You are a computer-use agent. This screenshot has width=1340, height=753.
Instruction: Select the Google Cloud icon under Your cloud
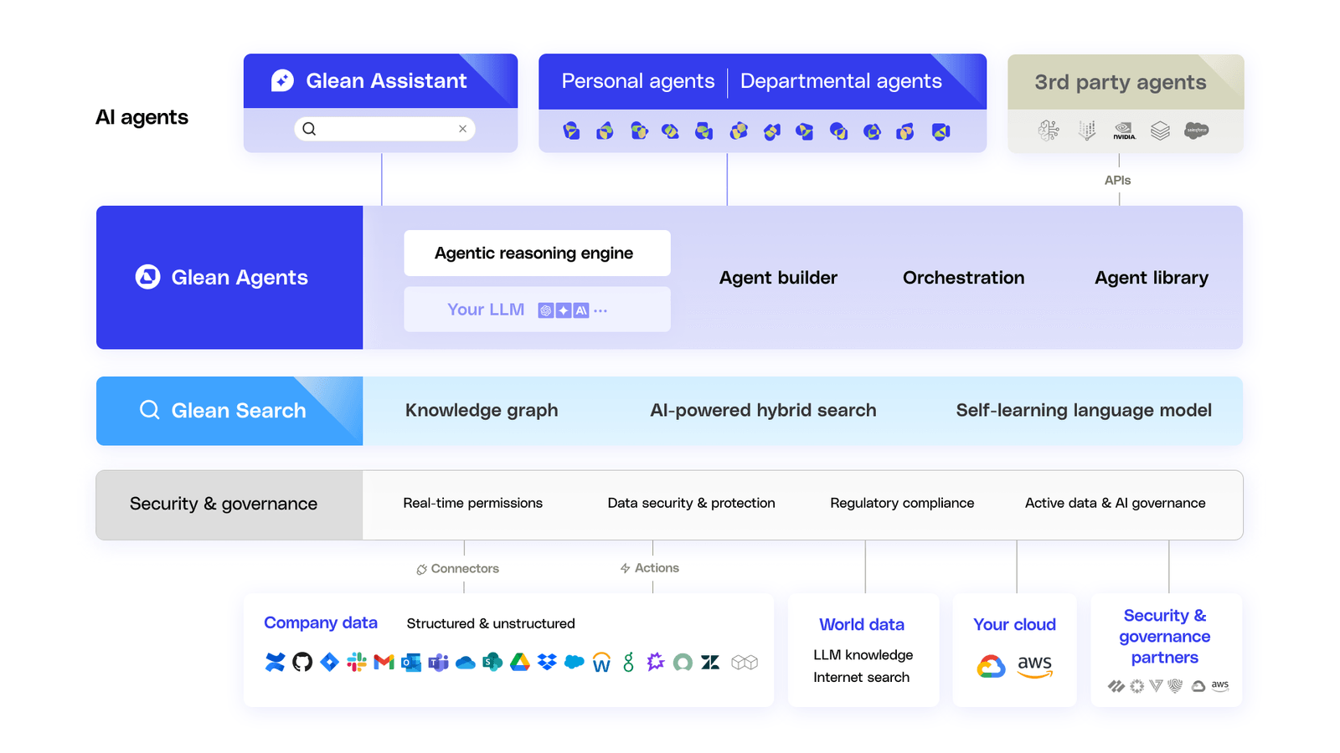[992, 665]
